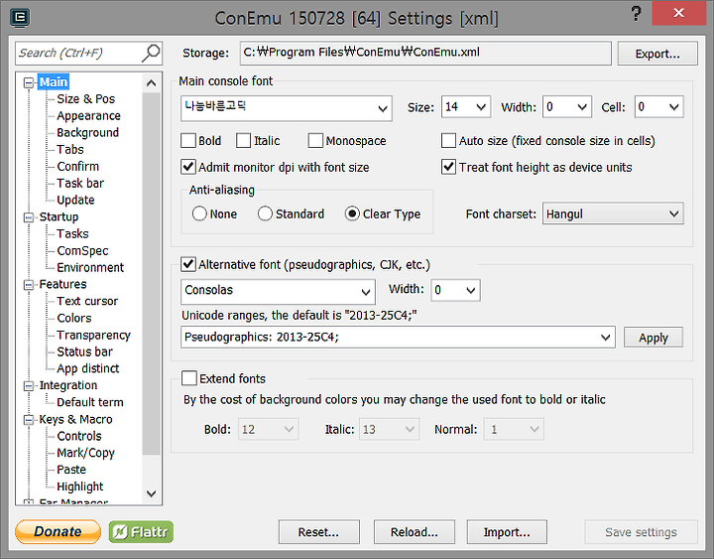Viewport: 714px width, 559px height.
Task: Open the main font Width dropdown
Action: coord(567,107)
